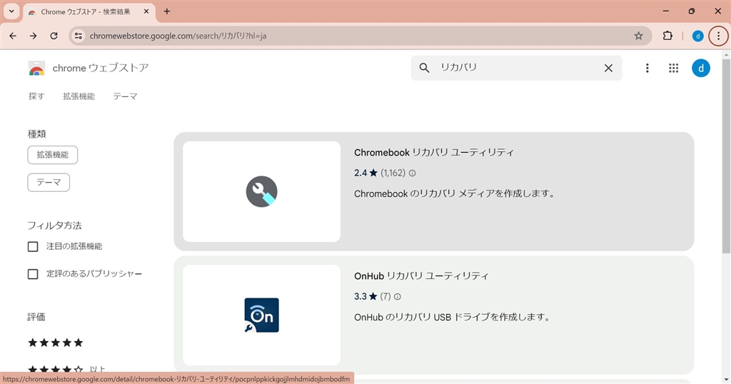
Task: Click the リカバリ search input field
Action: click(x=516, y=68)
